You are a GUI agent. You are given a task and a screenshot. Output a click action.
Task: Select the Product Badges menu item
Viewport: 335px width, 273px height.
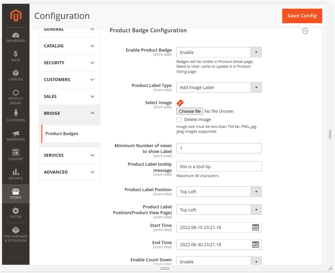(x=62, y=134)
